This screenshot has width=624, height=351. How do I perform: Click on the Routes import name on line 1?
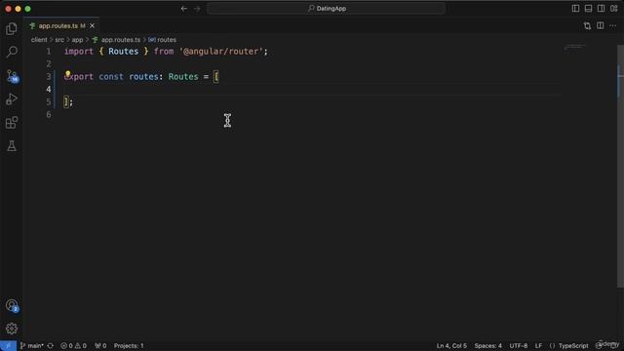tap(124, 52)
